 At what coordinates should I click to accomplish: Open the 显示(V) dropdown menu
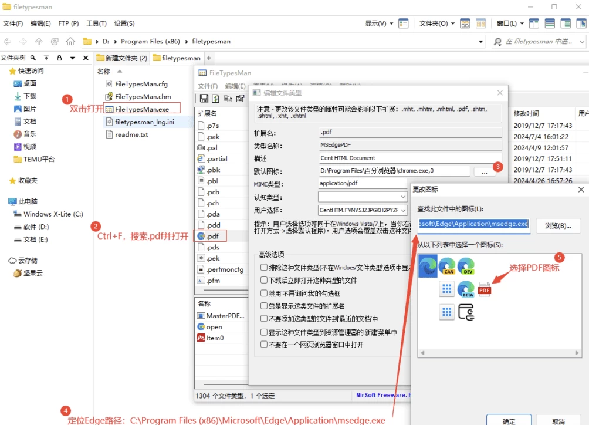379,23
